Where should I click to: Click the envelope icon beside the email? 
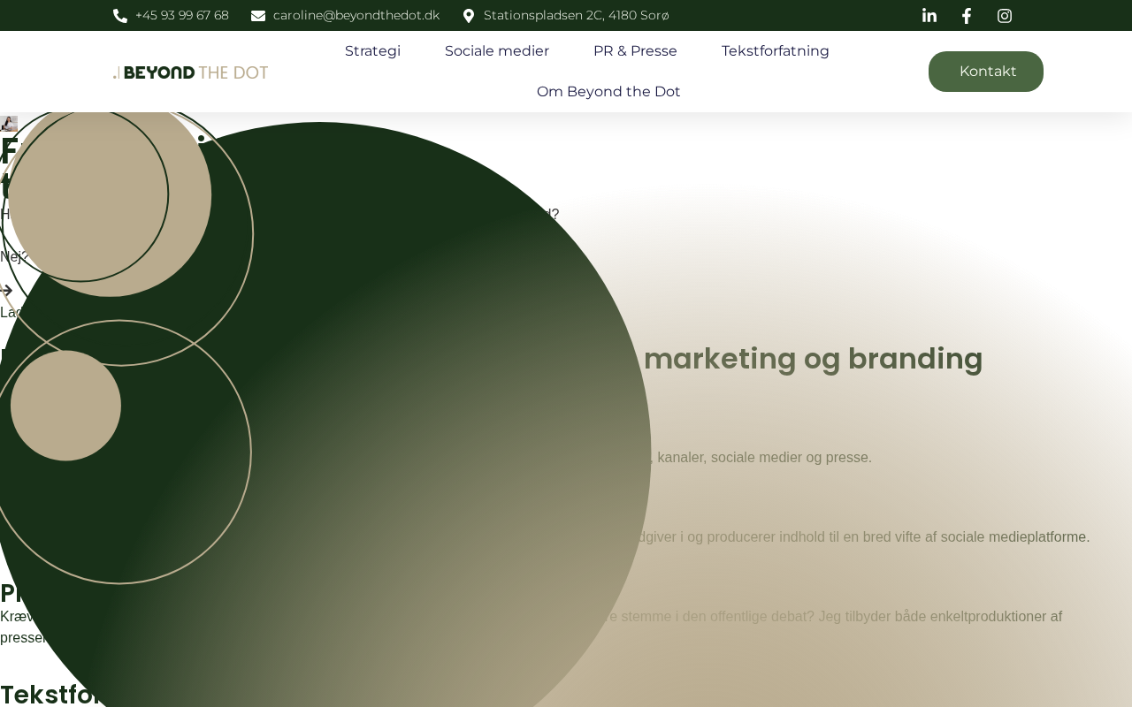point(258,16)
